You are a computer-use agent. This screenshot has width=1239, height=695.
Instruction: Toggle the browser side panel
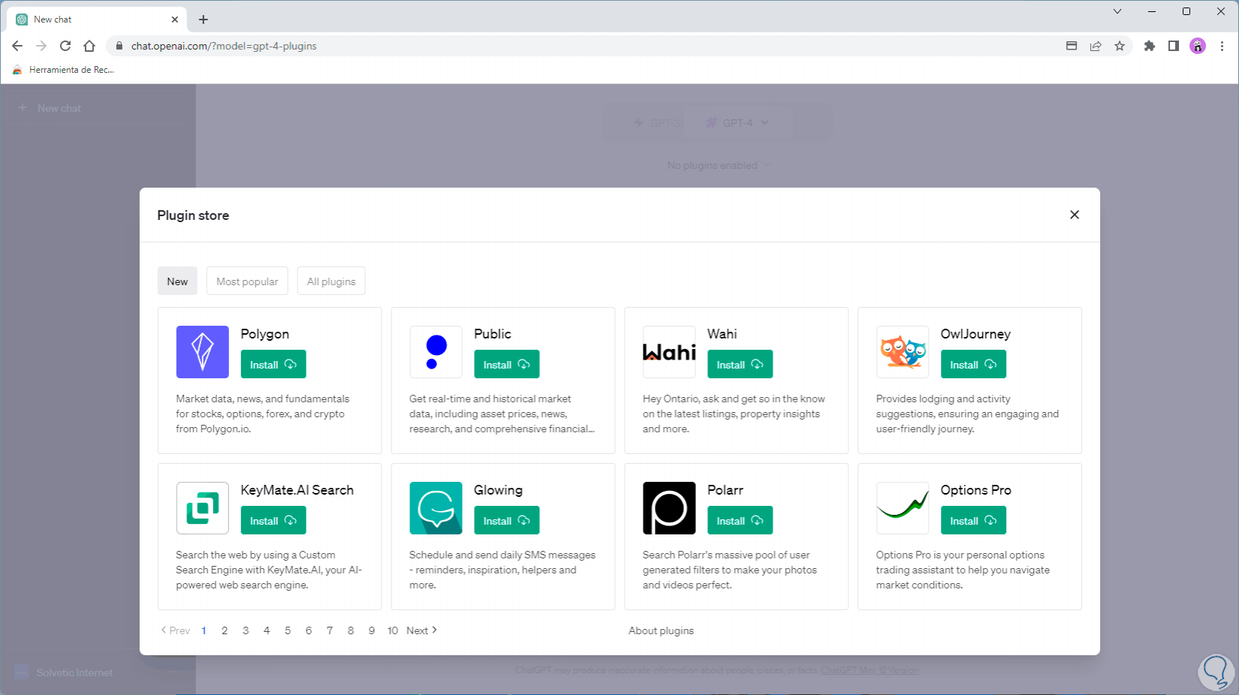[x=1174, y=46]
